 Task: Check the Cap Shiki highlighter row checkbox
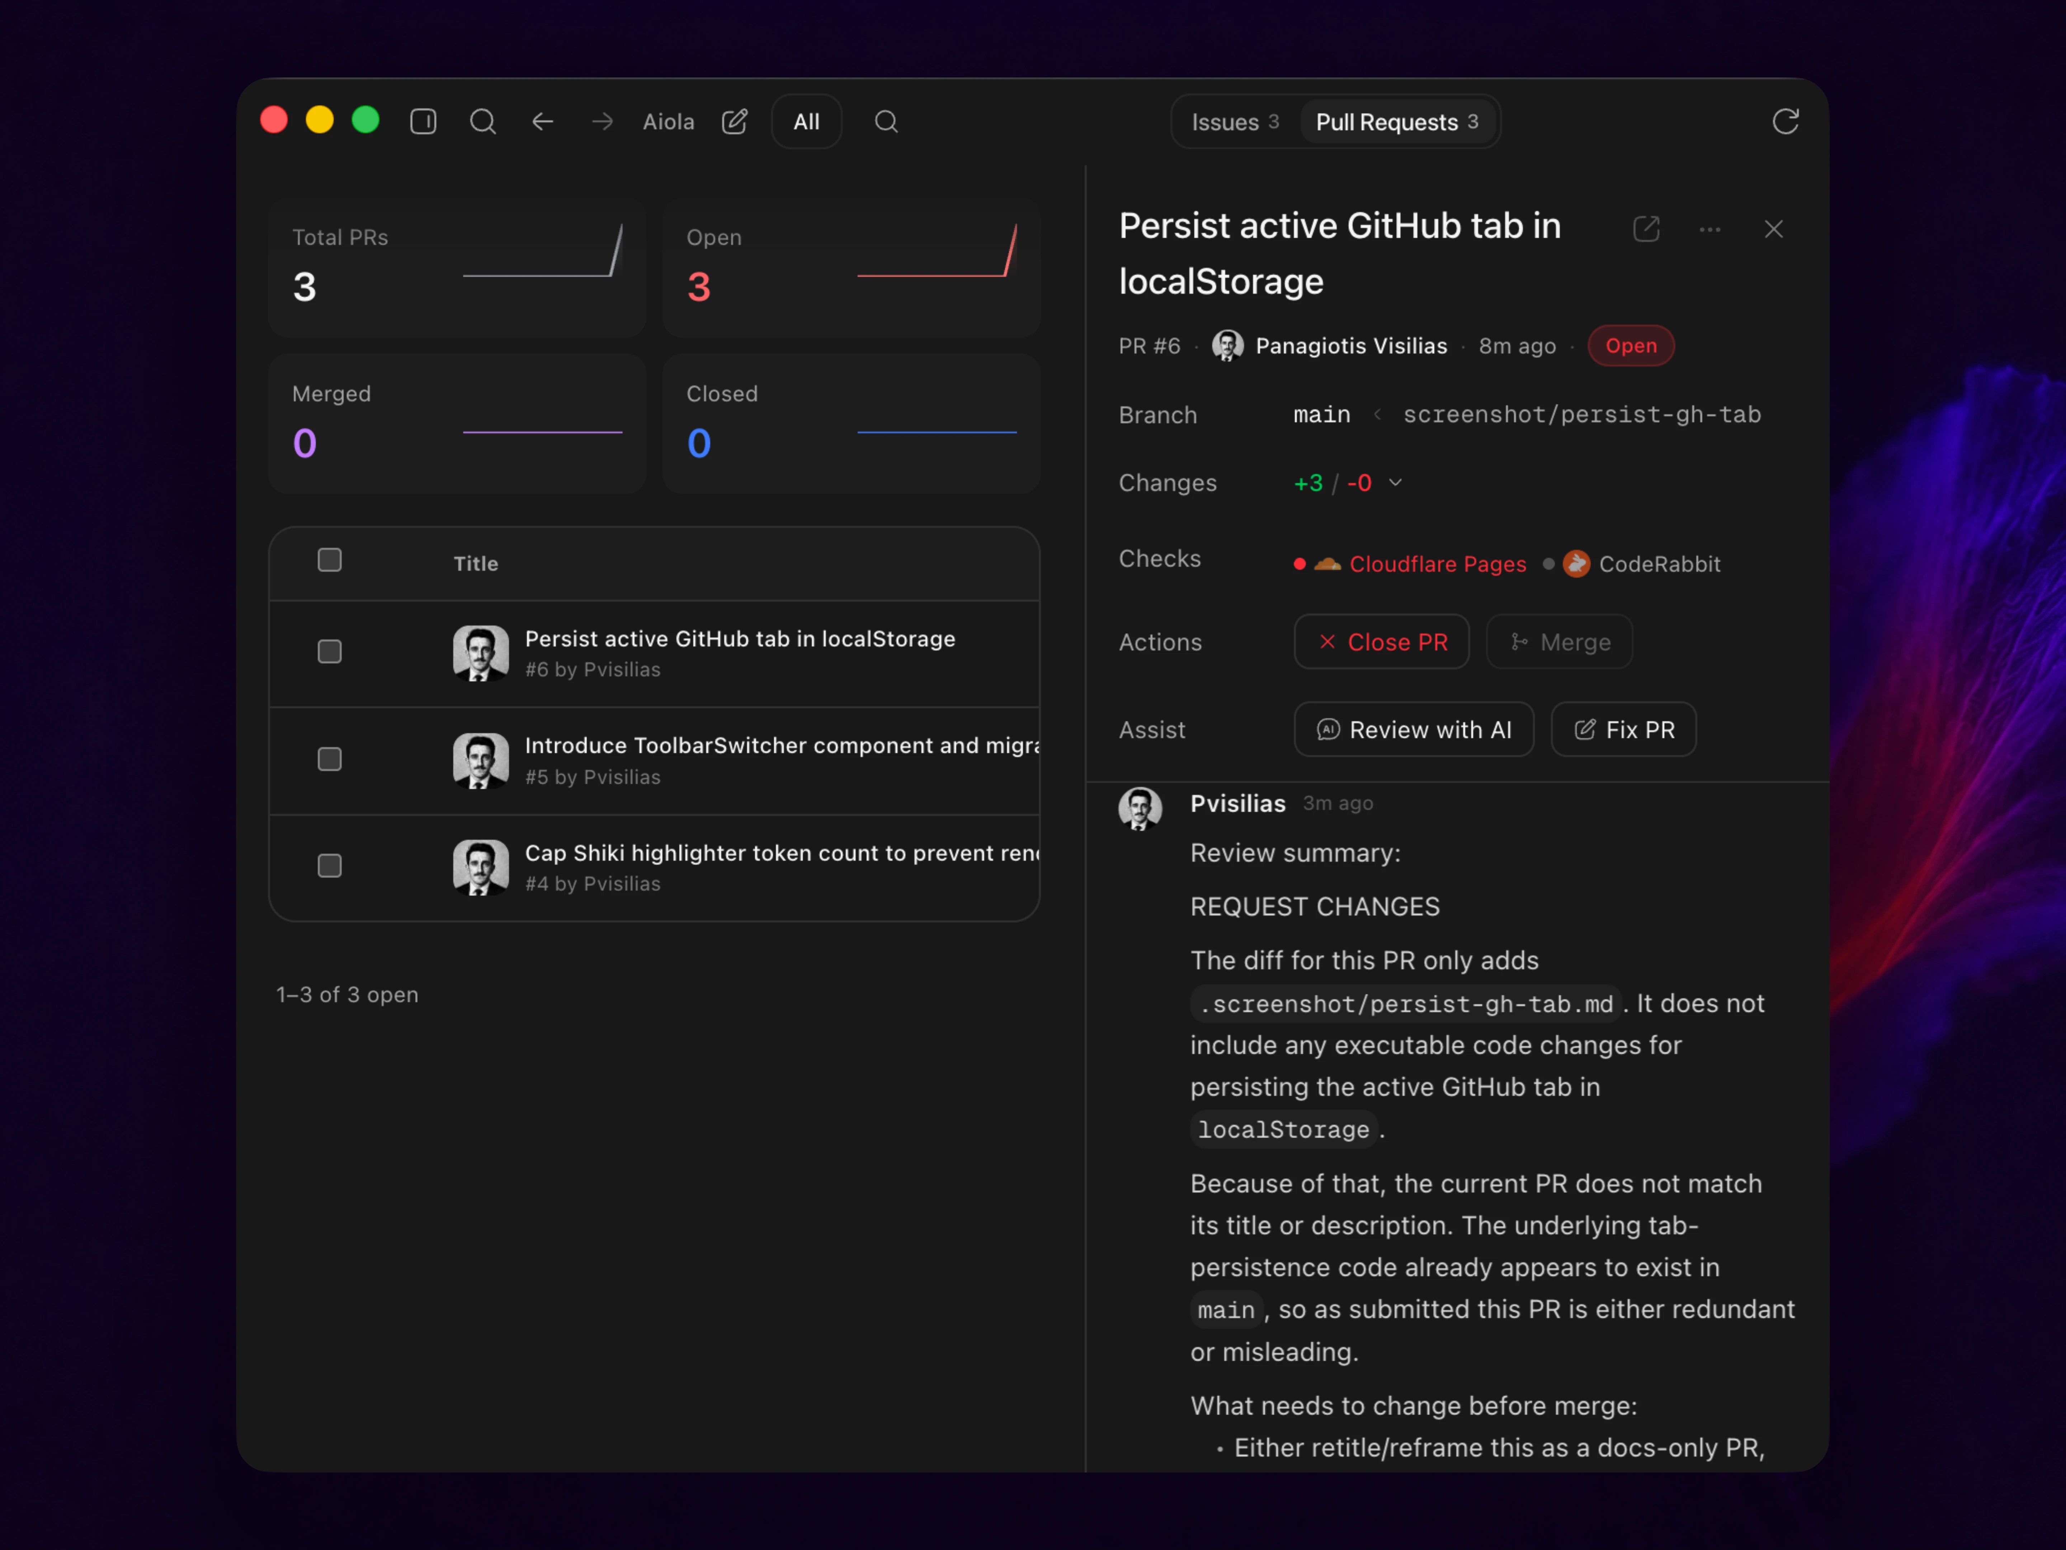pyautogui.click(x=330, y=866)
